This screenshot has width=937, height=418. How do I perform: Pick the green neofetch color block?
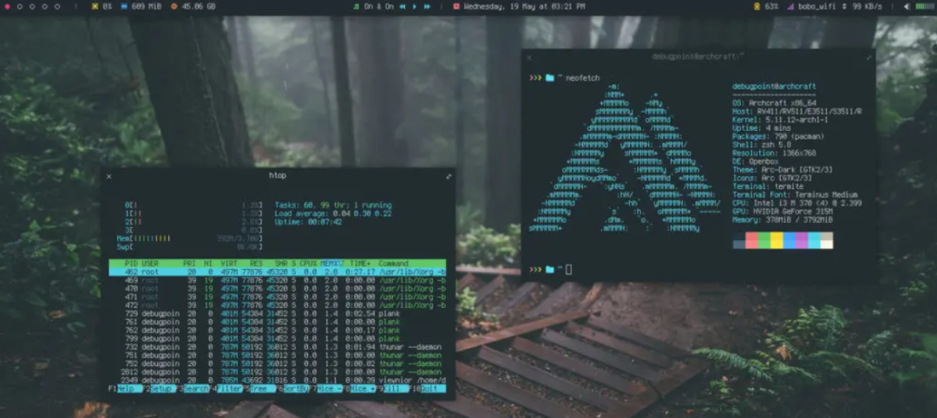point(764,240)
